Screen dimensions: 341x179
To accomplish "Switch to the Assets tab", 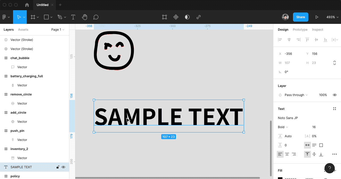I will pyautogui.click(x=23, y=30).
